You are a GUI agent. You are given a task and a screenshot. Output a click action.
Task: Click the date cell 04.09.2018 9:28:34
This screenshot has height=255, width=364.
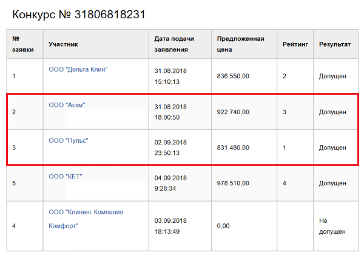click(x=170, y=183)
